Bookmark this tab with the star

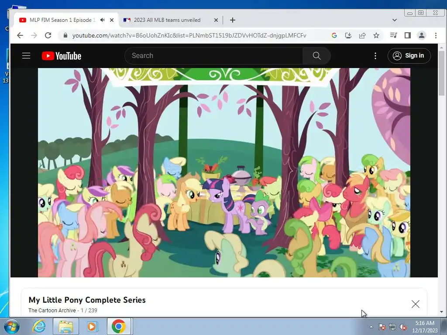pos(376,35)
